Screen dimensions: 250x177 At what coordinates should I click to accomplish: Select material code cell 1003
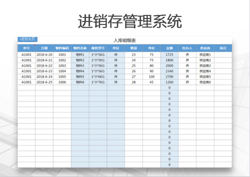(62, 66)
